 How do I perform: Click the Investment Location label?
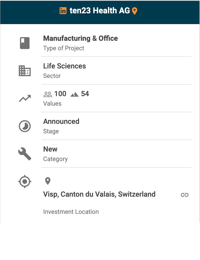(71, 212)
